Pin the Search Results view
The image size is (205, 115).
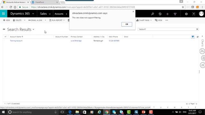pyautogui.click(x=4, y=29)
